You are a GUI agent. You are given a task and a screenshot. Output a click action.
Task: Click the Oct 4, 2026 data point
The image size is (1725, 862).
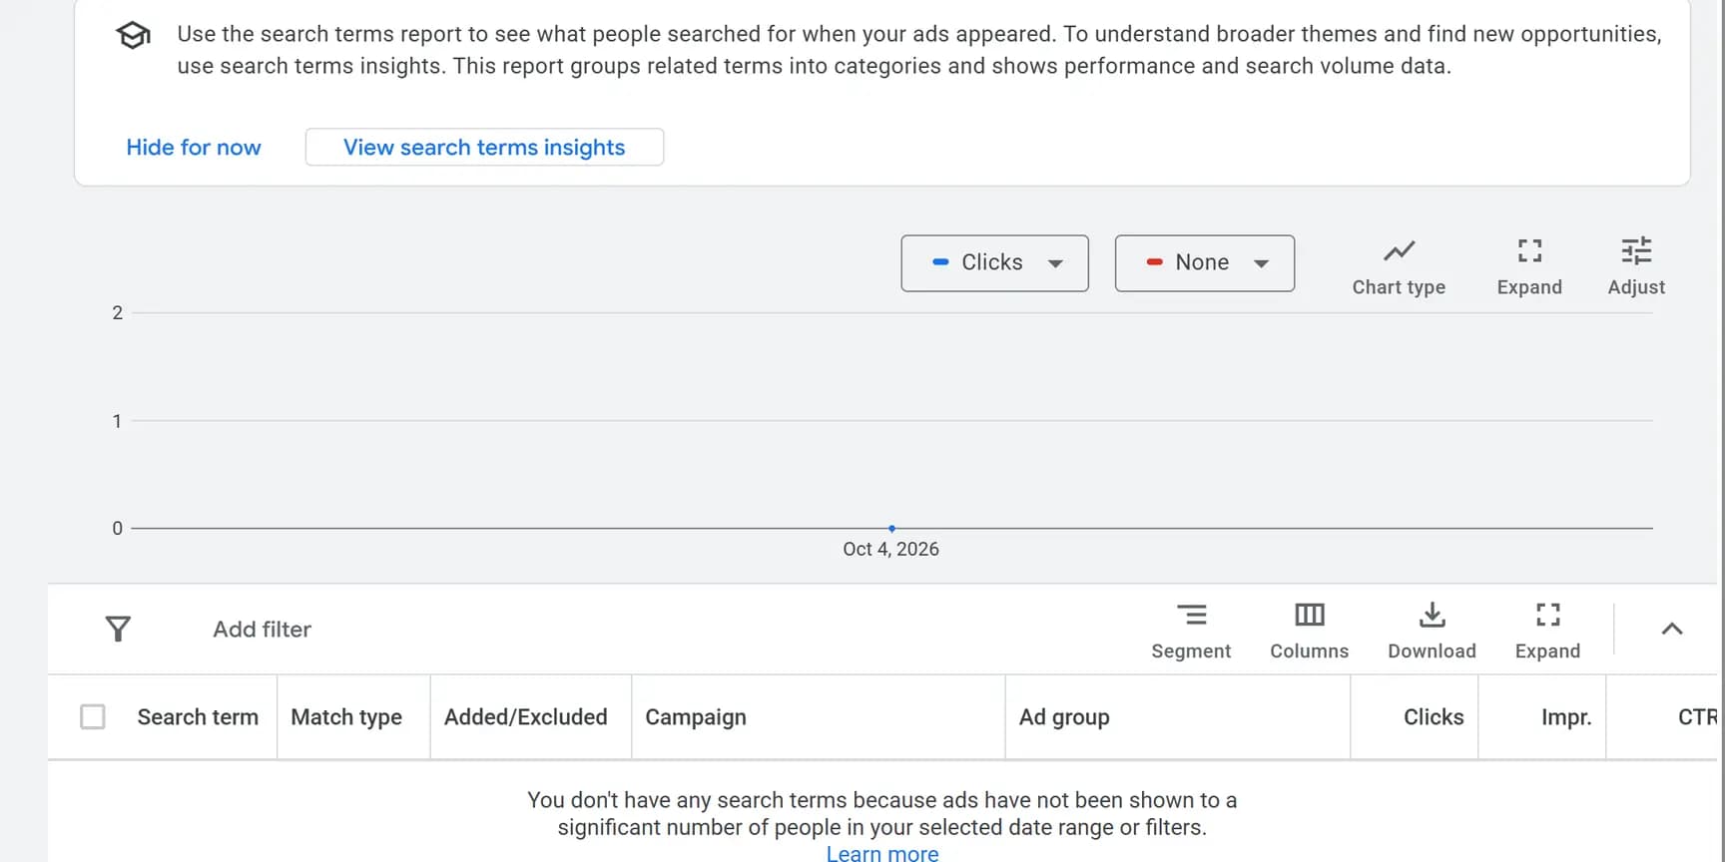tap(891, 528)
